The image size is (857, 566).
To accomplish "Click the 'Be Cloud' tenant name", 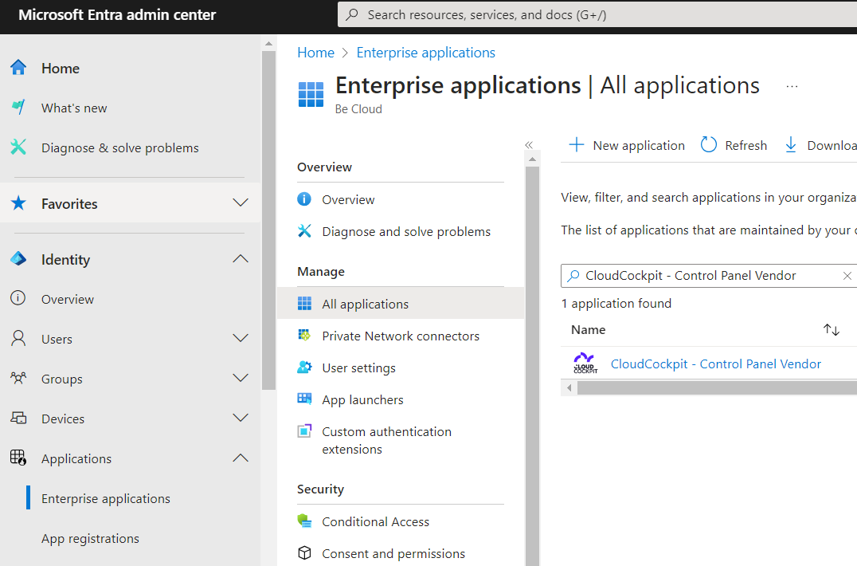I will (358, 109).
